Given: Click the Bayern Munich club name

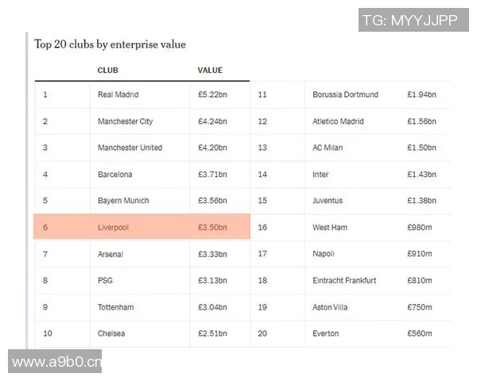Looking at the screenshot, I should tap(123, 201).
